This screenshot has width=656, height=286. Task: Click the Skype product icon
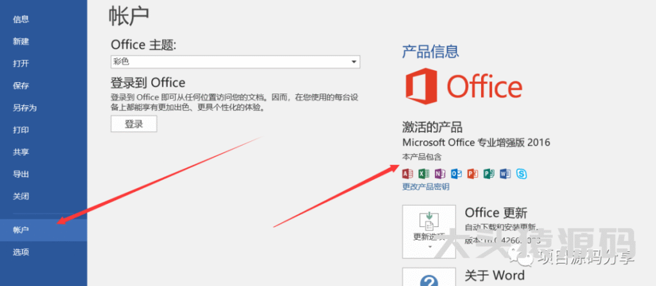[521, 173]
